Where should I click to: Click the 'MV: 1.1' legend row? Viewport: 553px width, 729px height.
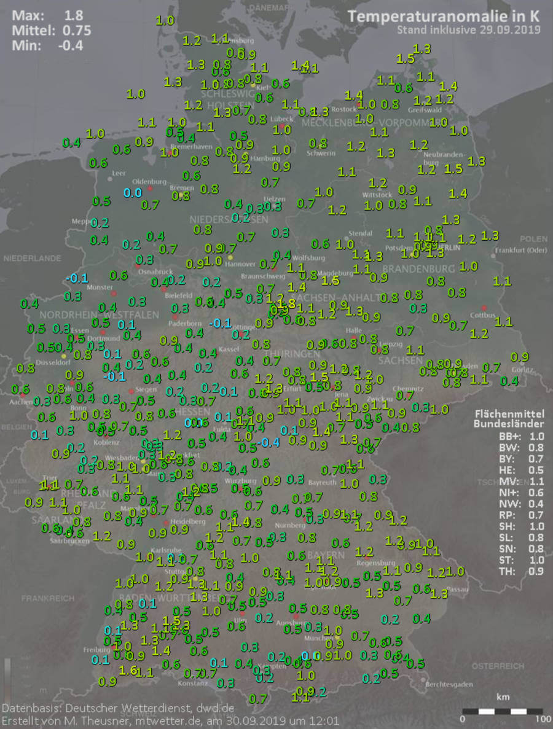[521, 481]
